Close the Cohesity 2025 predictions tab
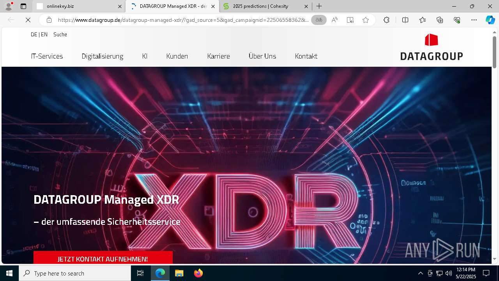Viewport: 499px width, 281px height. 306,6
